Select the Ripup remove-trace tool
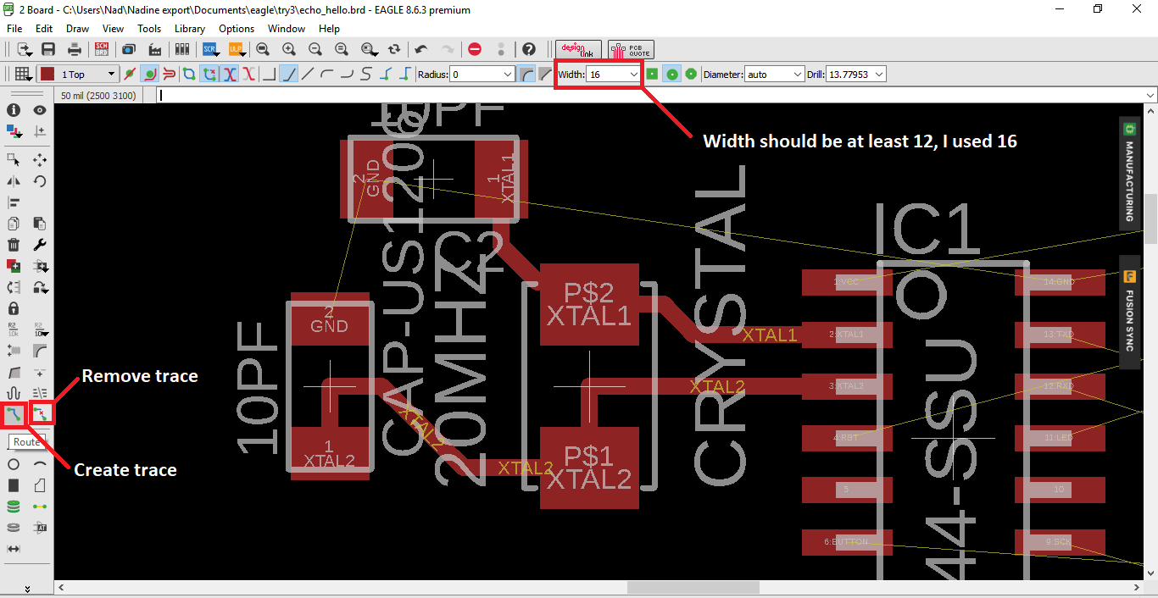 40,414
